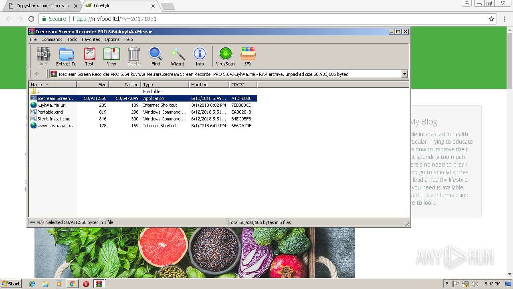This screenshot has width=513, height=289.
Task: Sort by the CRC32 column header
Action: 243,85
